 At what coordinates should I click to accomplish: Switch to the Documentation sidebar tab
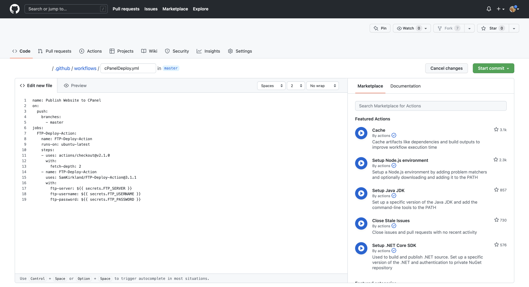pyautogui.click(x=405, y=86)
